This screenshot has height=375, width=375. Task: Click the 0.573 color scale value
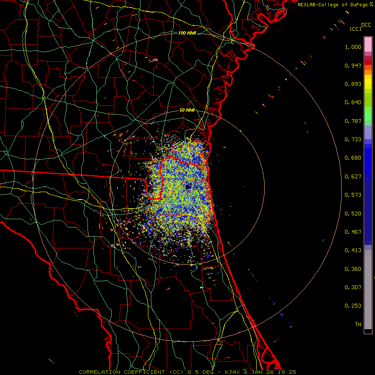tap(353, 195)
